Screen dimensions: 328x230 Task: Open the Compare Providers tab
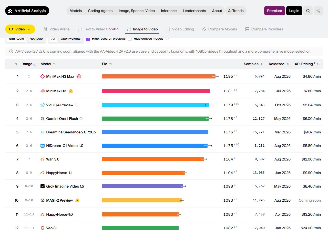[x=264, y=29]
